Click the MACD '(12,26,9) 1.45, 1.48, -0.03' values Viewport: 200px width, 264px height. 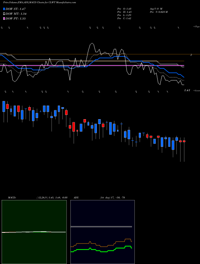point(52,198)
